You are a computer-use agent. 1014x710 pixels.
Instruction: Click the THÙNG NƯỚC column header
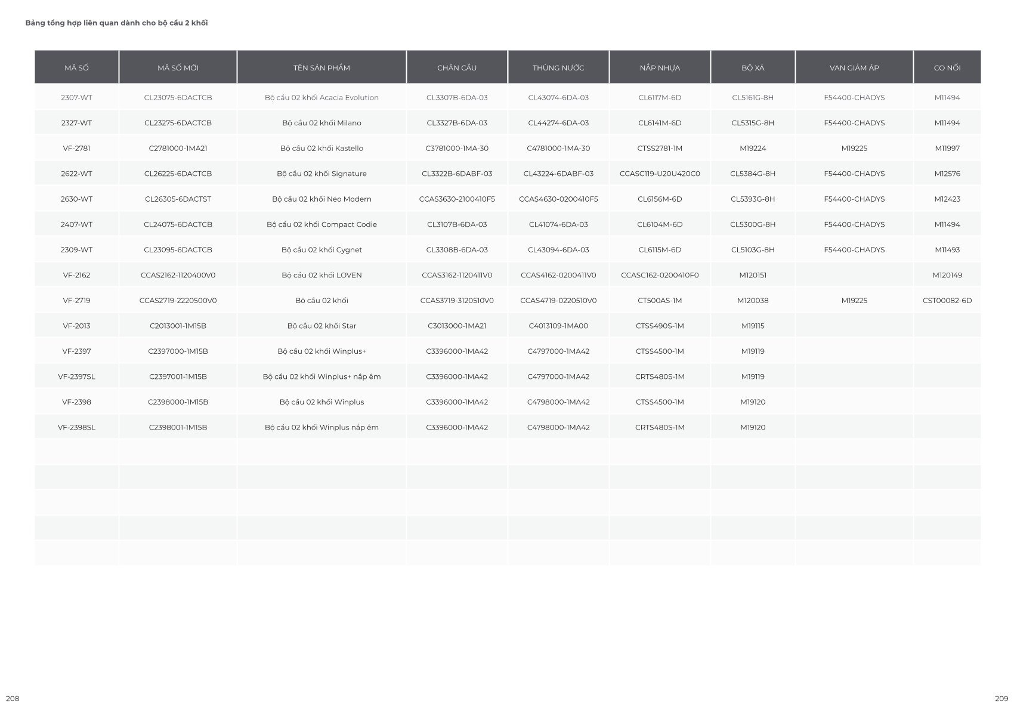point(558,67)
